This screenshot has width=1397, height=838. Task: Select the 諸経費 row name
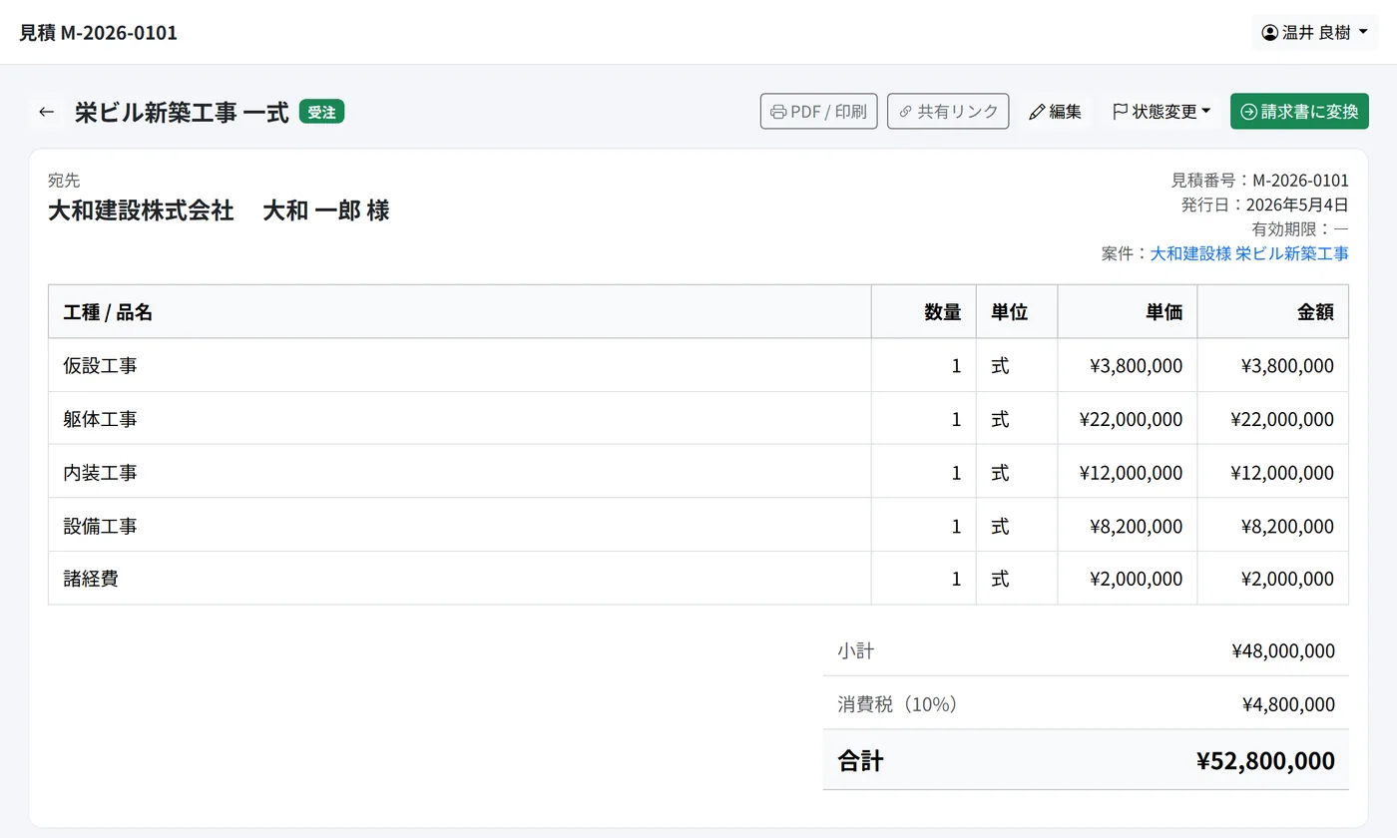click(91, 579)
